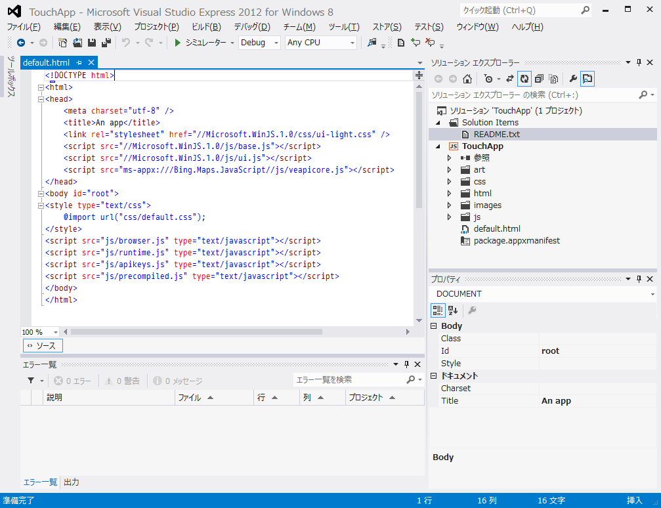Pin the default.html tab

[x=79, y=62]
